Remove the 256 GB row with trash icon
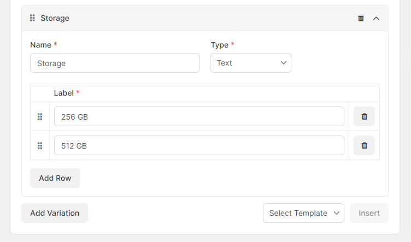Viewport: 411px width, 242px height. click(x=365, y=116)
